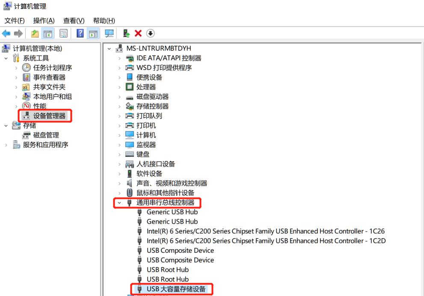Open the 操作(A) menu

[44, 21]
